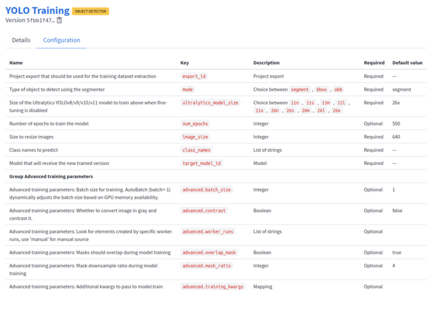The width and height of the screenshot is (428, 316).
Task: Click the bbox choice tag
Action: pos(321,90)
